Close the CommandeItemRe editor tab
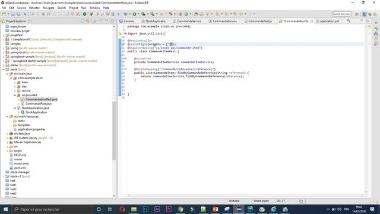 pyautogui.click(x=311, y=21)
